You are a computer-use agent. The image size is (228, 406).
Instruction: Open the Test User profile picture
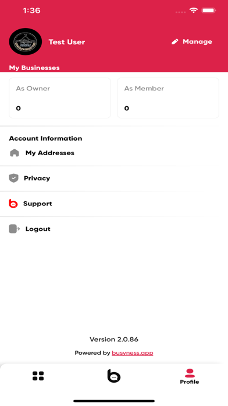pos(26,41)
